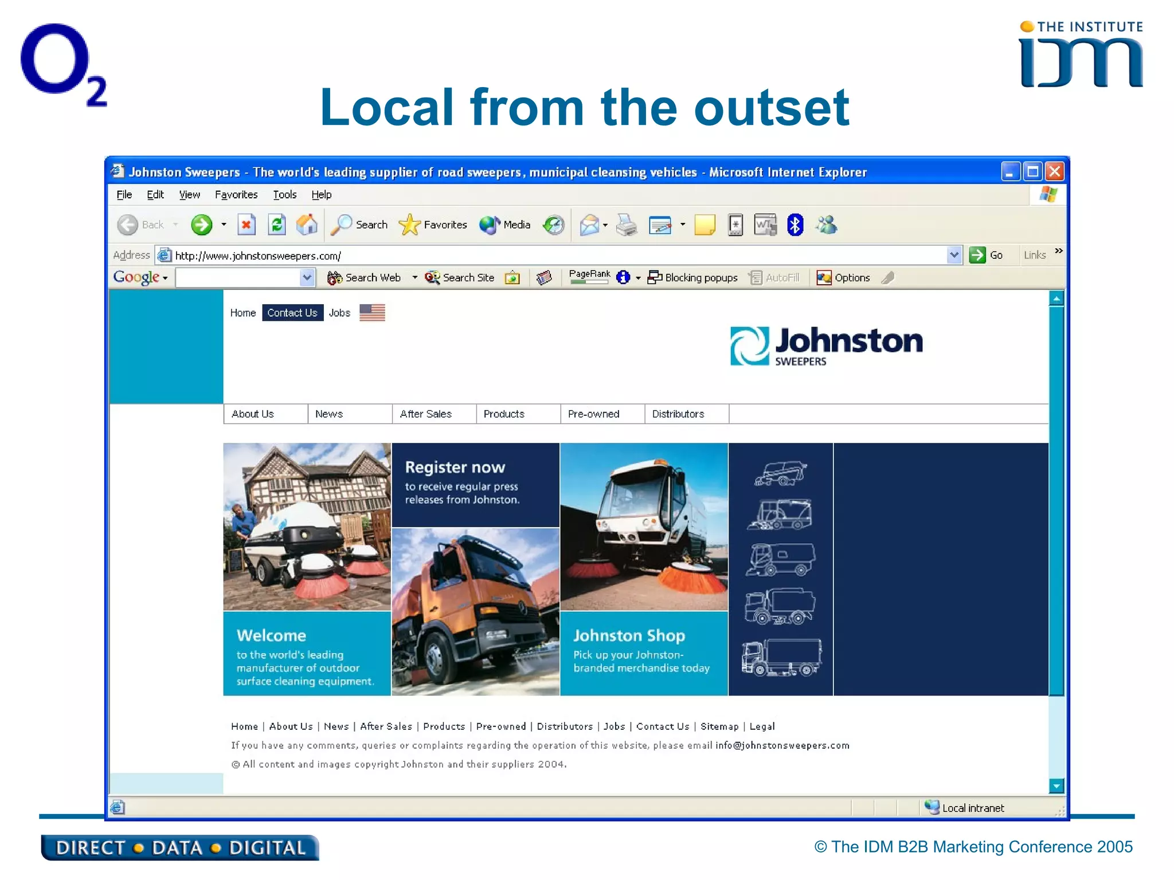This screenshot has width=1174, height=880.
Task: Select the Distributors navigation tab
Action: click(x=687, y=414)
